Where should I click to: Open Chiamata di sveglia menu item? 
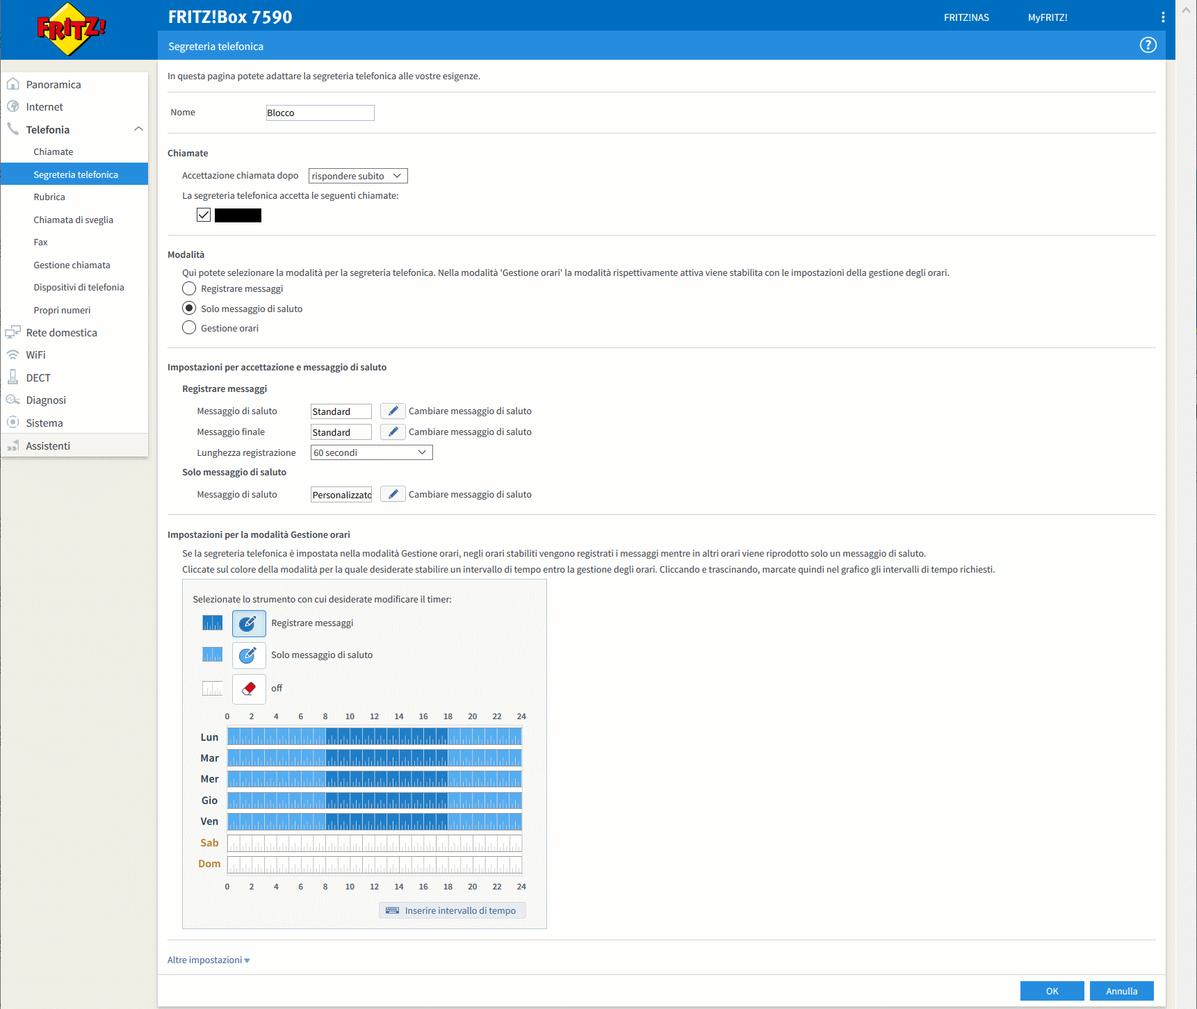pyautogui.click(x=74, y=220)
